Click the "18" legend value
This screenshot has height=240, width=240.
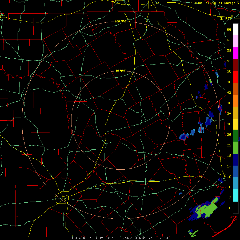(x=229, y=156)
